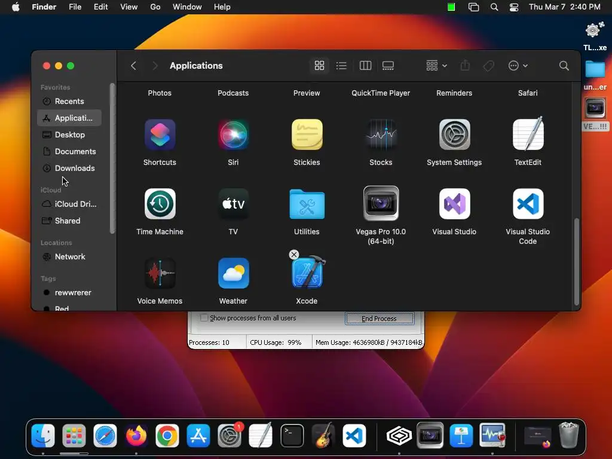612x459 pixels.
Task: Open Visual Studio Code in Applications
Action: pyautogui.click(x=528, y=204)
